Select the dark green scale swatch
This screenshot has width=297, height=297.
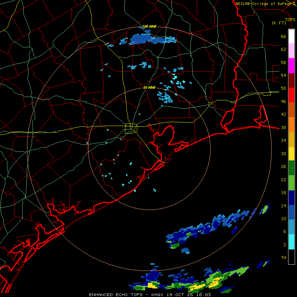click(291, 168)
